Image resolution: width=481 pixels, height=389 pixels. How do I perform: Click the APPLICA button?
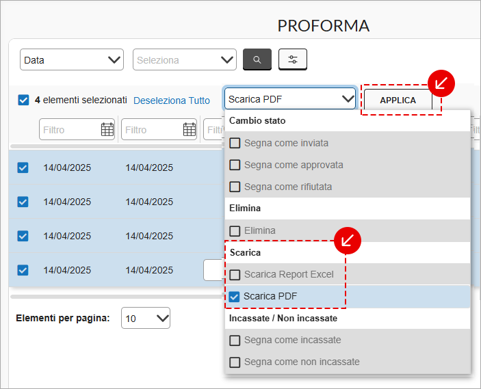398,100
